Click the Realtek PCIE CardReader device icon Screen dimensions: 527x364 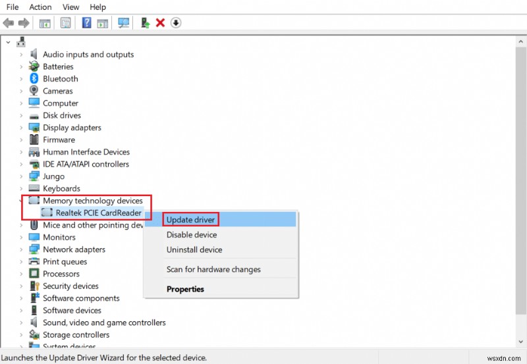[47, 213]
